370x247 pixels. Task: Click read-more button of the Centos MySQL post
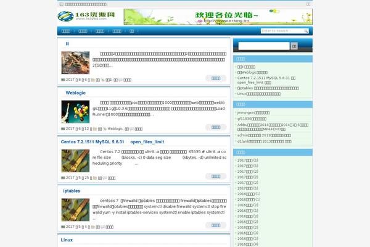216,177
